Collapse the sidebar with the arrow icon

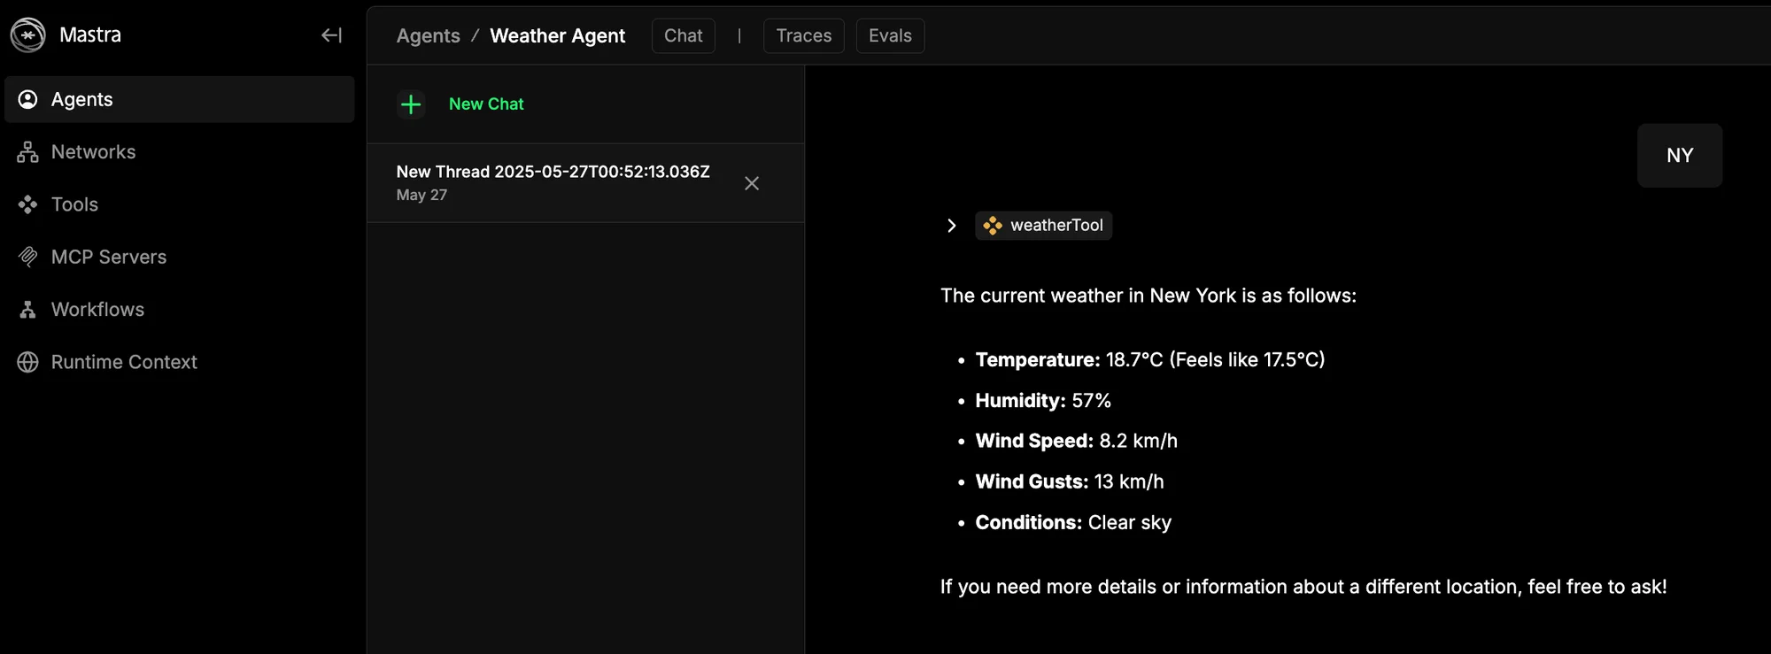331,35
